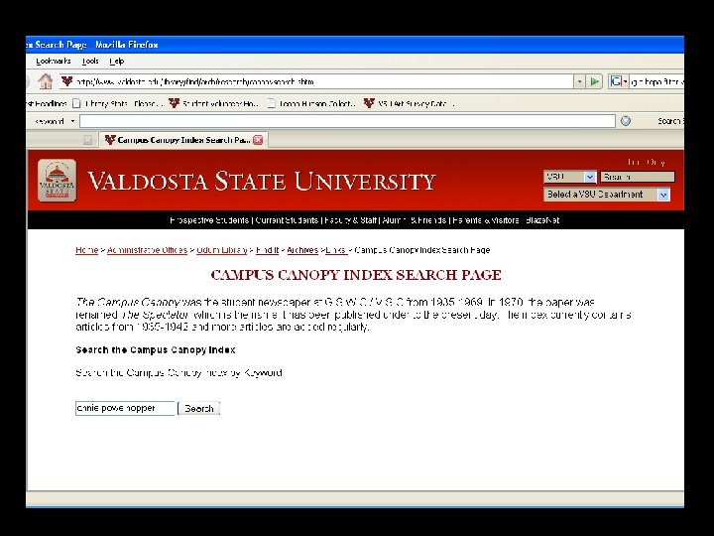Expand the address bar history dropdown

[x=579, y=81]
